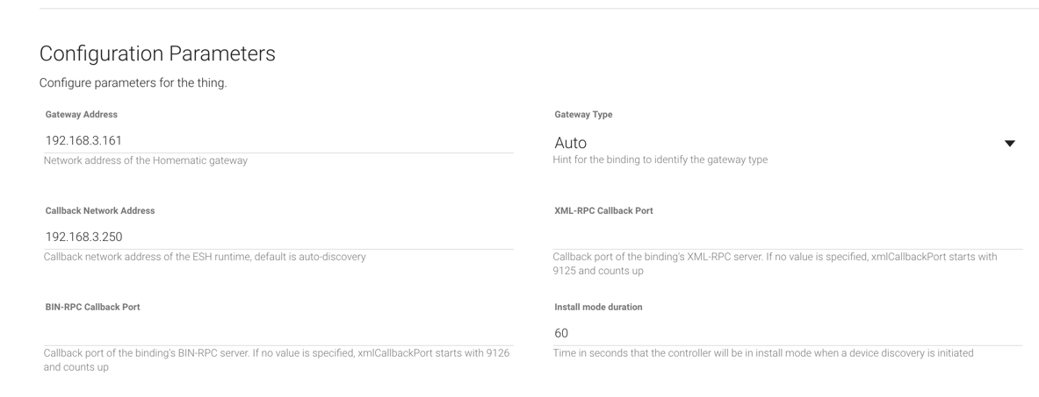Open the Gateway Type dropdown showing Auto
The width and height of the screenshot is (1039, 397).
pos(773,143)
